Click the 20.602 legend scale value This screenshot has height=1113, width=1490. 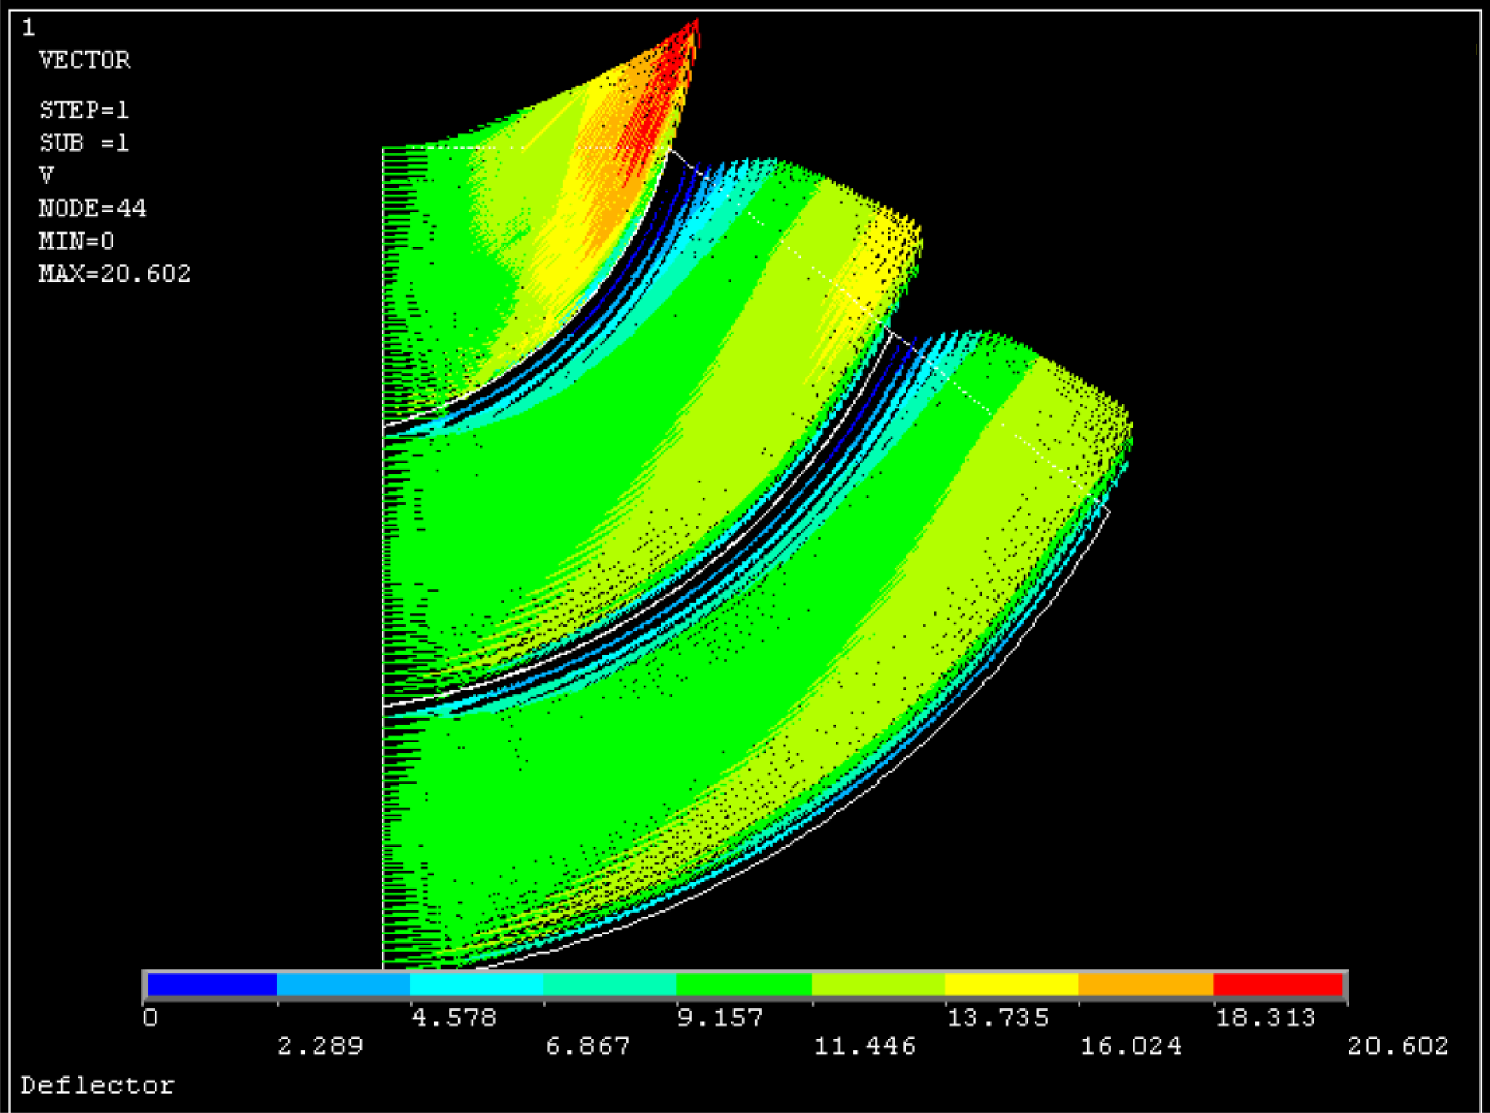(1397, 1046)
